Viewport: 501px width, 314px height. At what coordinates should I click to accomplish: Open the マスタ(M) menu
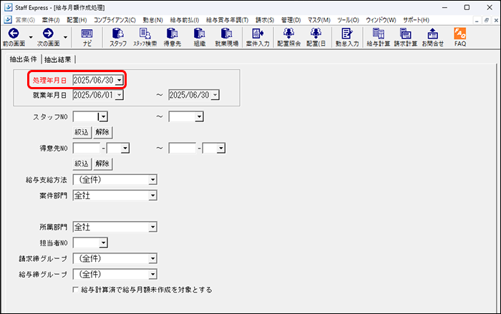tap(319, 20)
